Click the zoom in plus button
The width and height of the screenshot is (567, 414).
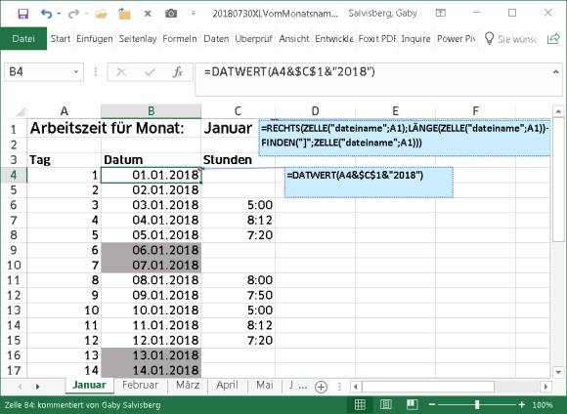pyautogui.click(x=521, y=404)
